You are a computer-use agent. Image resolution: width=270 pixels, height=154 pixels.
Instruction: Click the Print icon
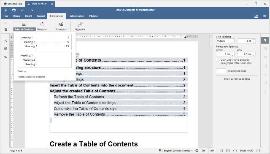coord(14,10)
